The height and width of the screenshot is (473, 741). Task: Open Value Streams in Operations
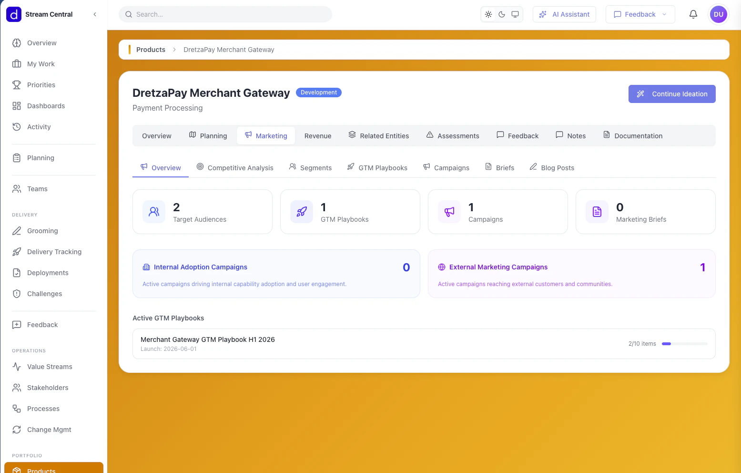click(53, 367)
